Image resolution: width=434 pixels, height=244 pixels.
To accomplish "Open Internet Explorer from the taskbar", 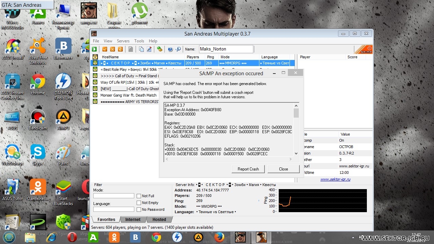I will coord(51,237).
